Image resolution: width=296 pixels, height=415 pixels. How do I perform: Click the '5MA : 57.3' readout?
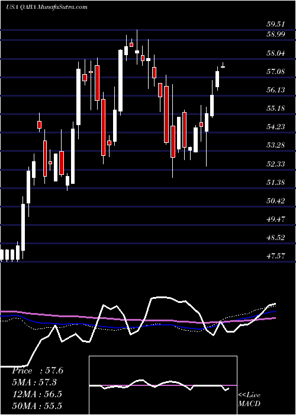[34, 382]
